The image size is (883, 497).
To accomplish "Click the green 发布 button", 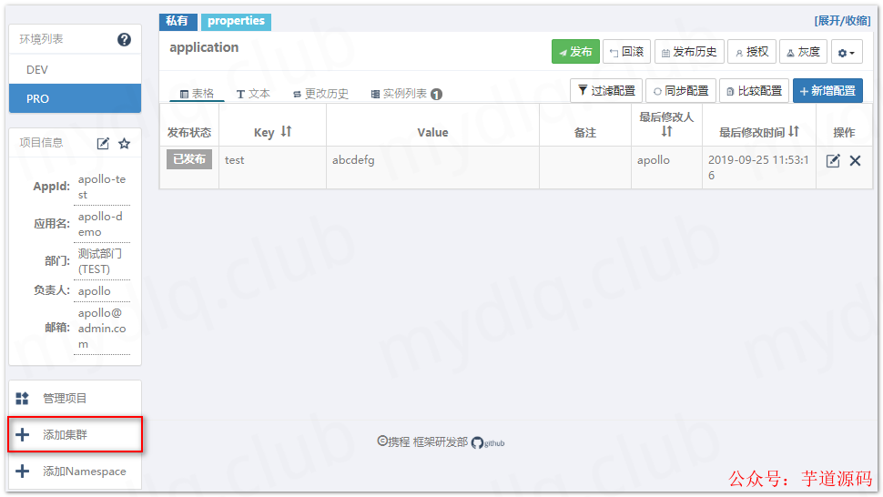I will click(x=575, y=52).
